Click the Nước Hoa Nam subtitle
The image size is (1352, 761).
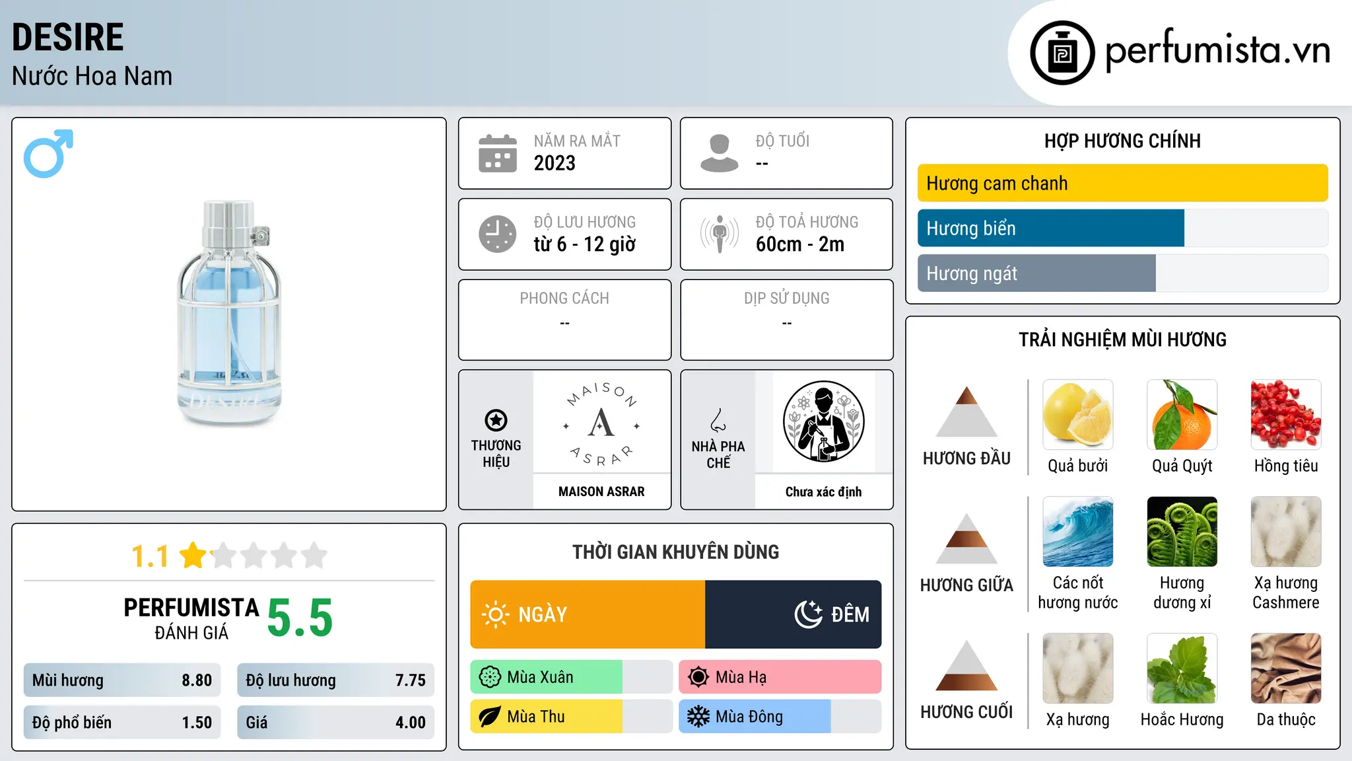click(x=92, y=76)
